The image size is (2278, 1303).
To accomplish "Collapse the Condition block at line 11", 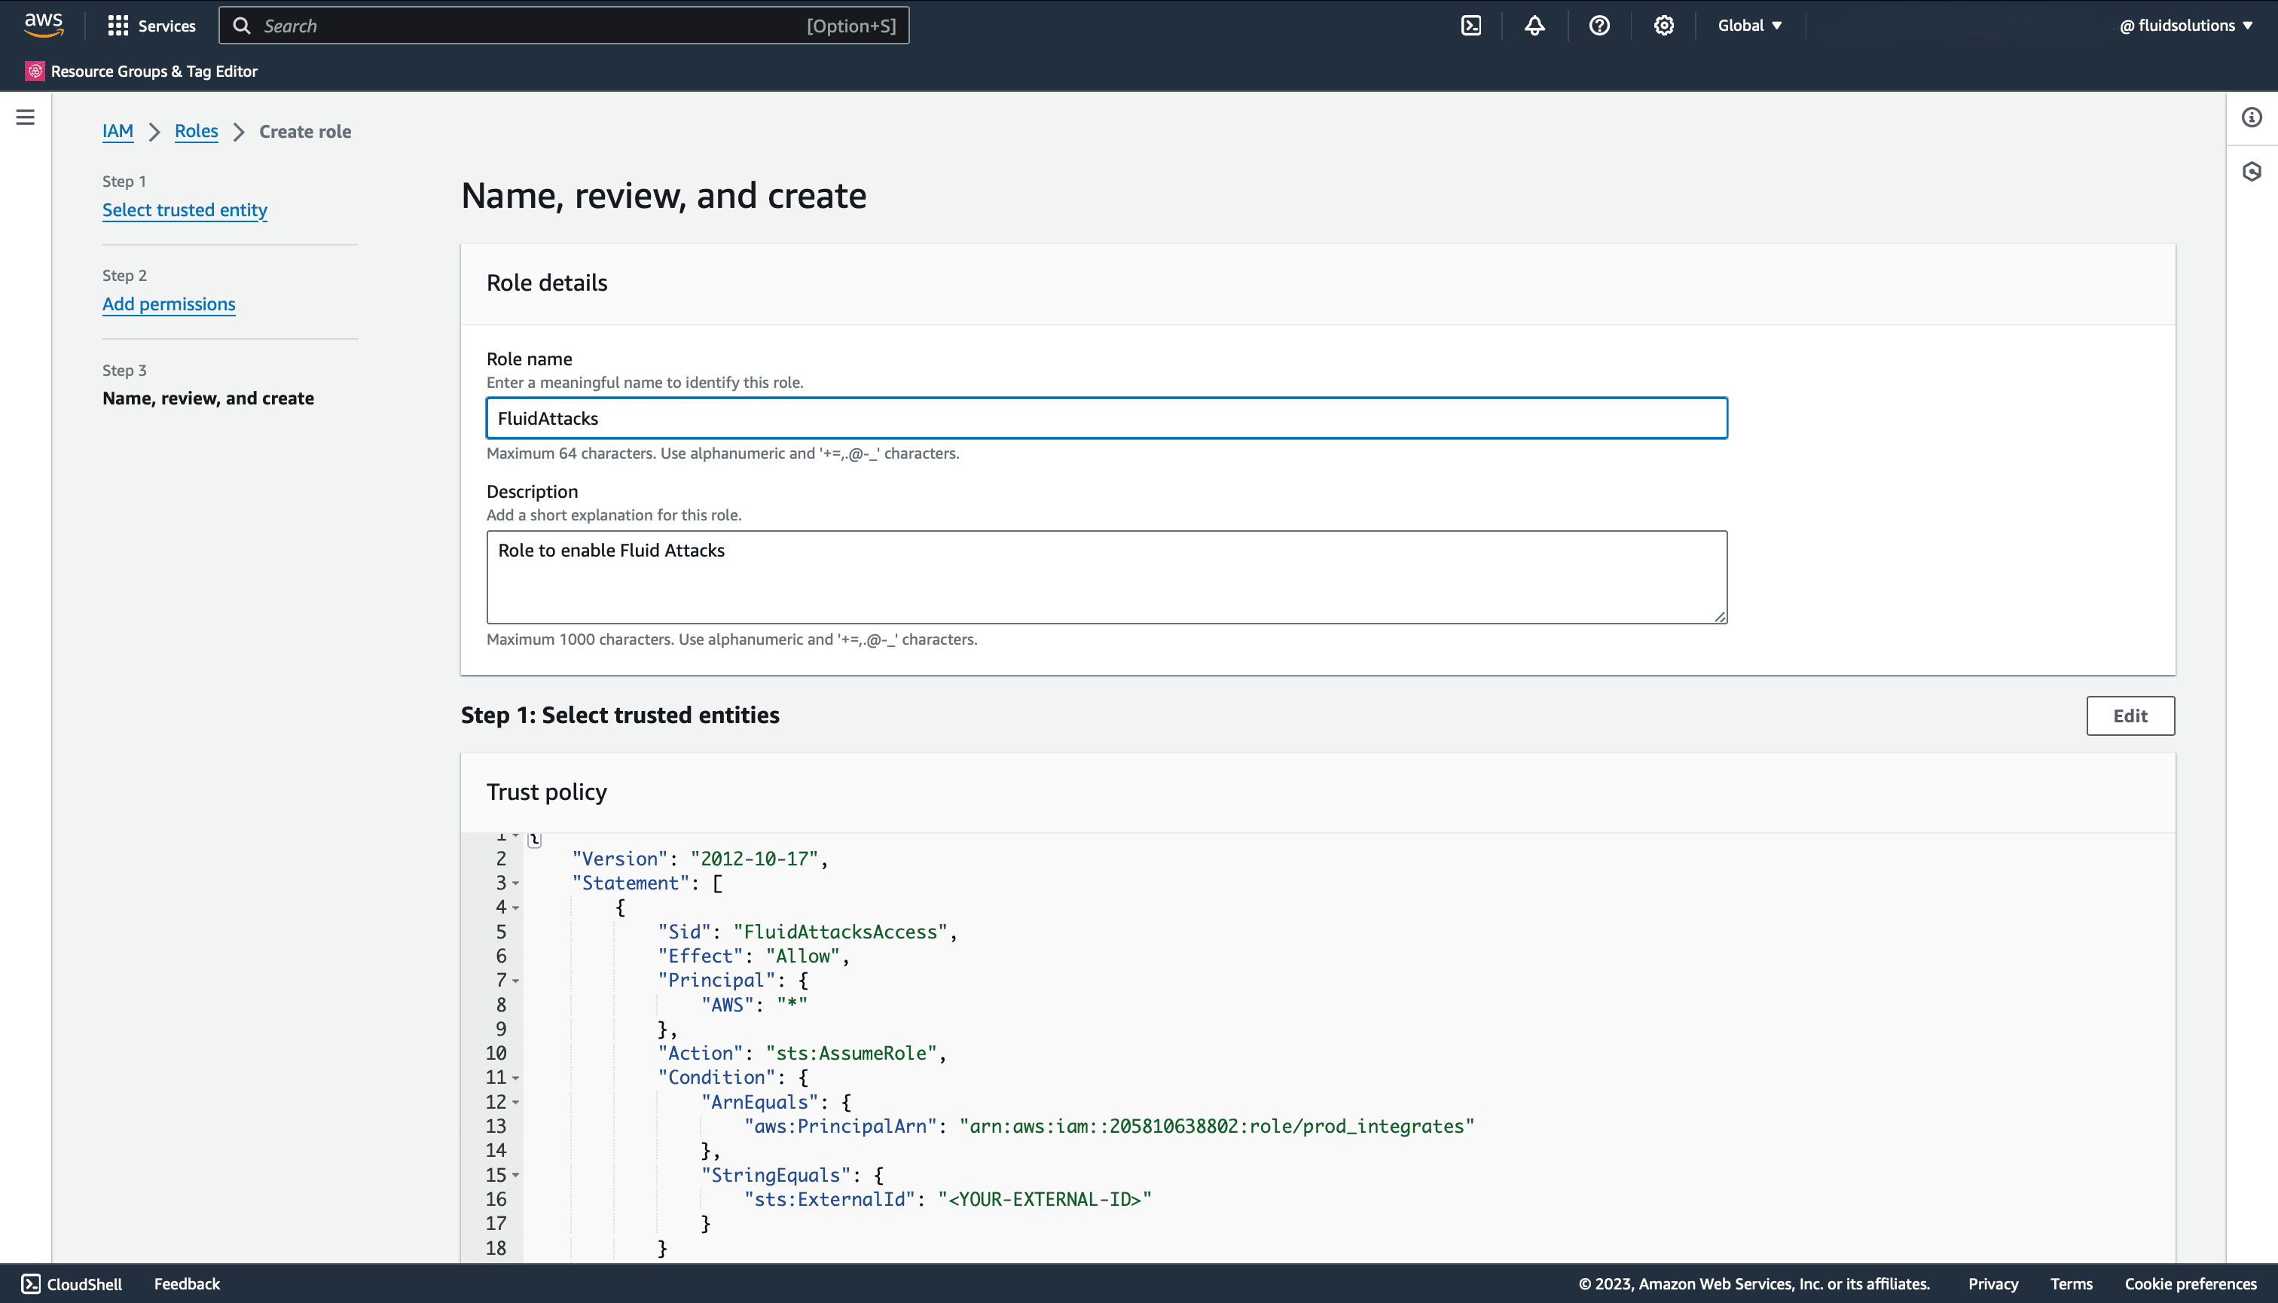I will click(515, 1079).
